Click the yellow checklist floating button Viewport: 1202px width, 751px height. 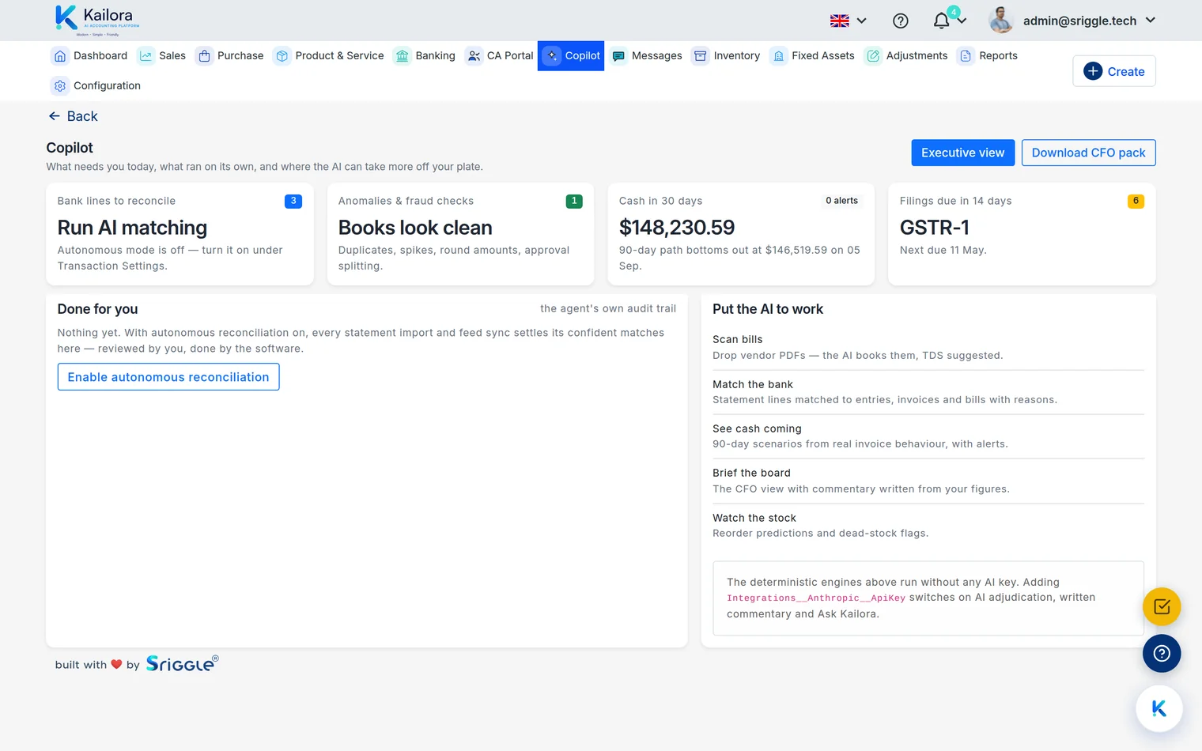pos(1162,607)
